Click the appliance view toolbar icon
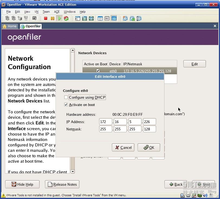The width and height of the screenshot is (220, 199). [x=107, y=18]
